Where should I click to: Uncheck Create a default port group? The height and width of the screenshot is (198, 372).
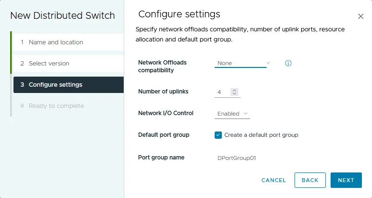[x=218, y=135]
